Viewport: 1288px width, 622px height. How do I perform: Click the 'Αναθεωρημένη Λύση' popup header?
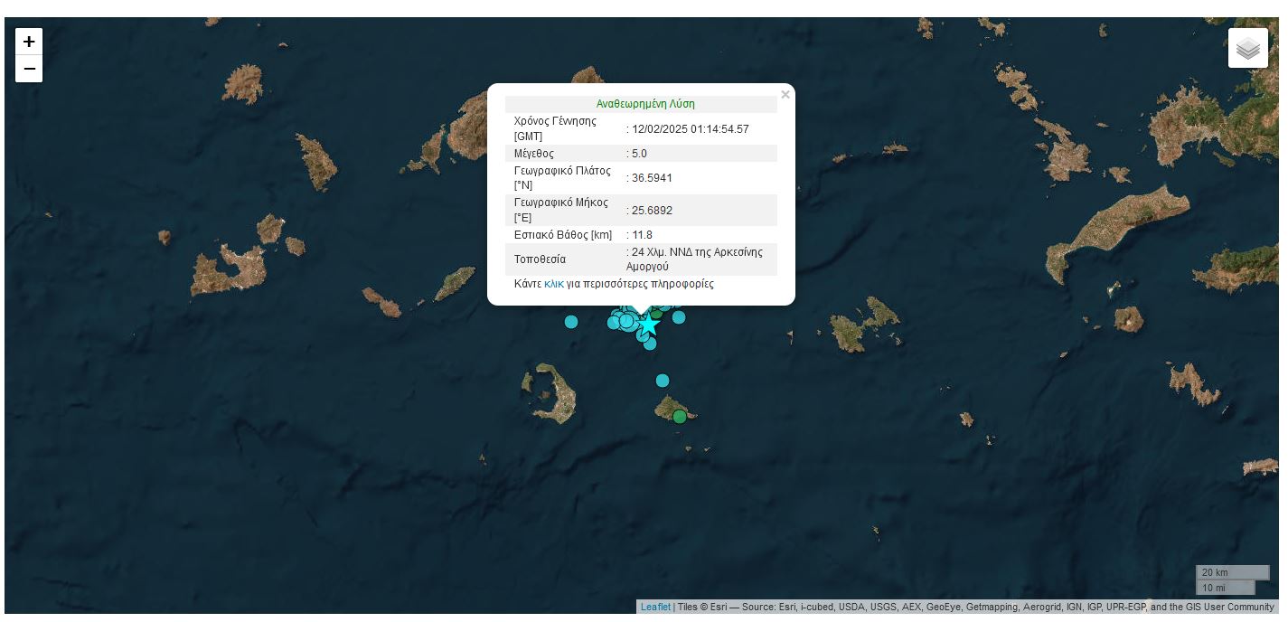[645, 104]
